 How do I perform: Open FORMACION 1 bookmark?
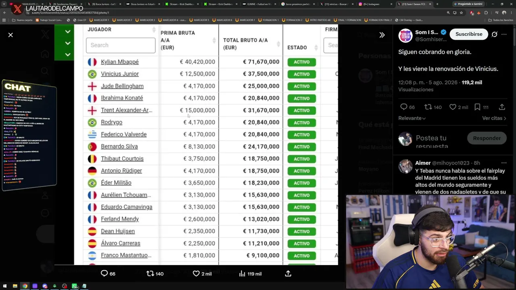pyautogui.click(x=269, y=20)
